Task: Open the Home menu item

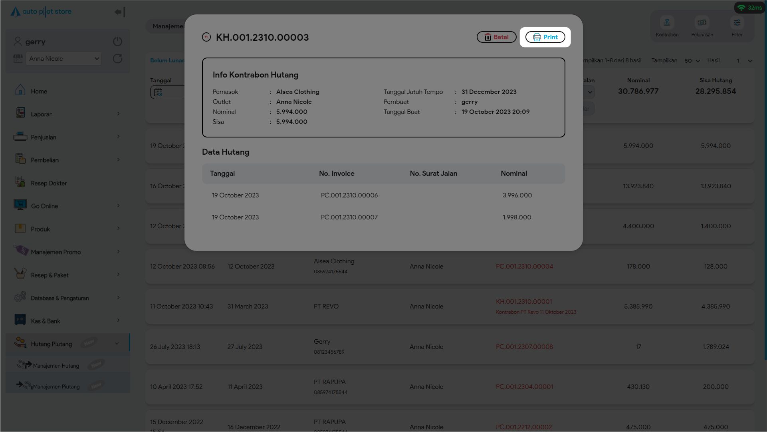Action: [39, 91]
